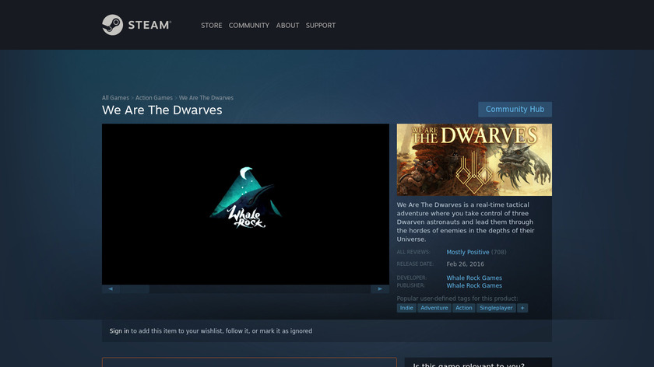
Task: Open the Mostly Positive reviews link
Action: coord(468,252)
